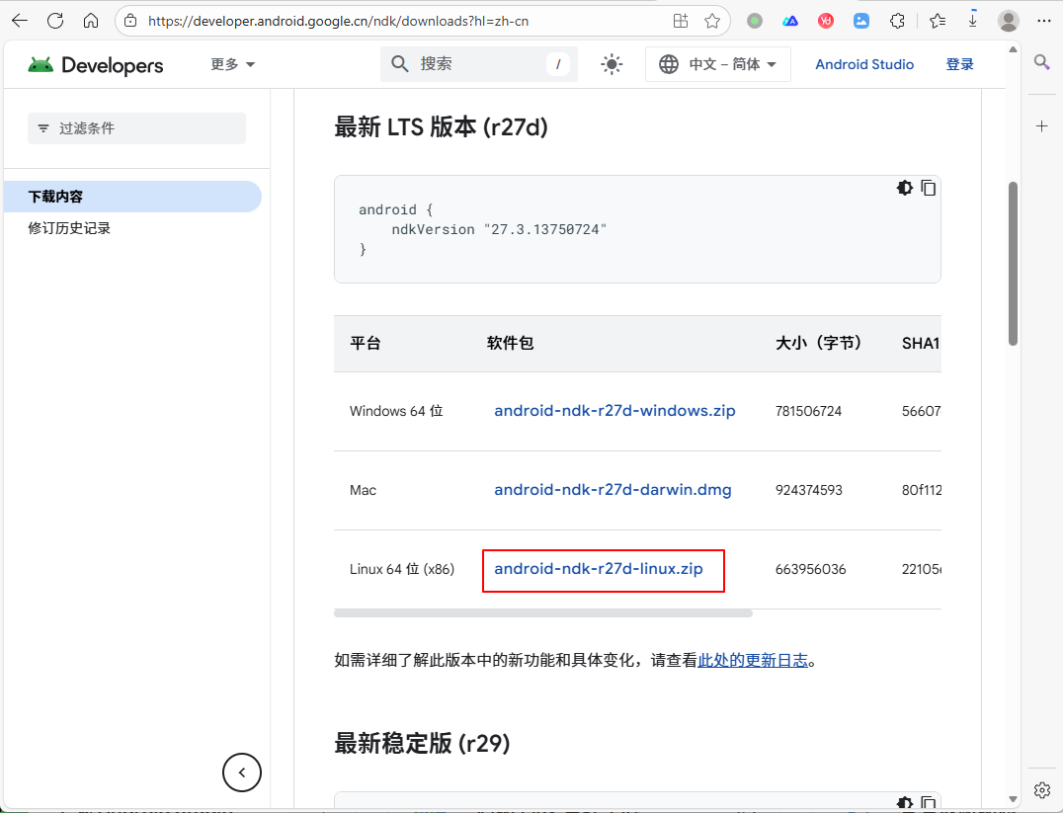Open 修订历史记录 in sidebar

point(69,228)
